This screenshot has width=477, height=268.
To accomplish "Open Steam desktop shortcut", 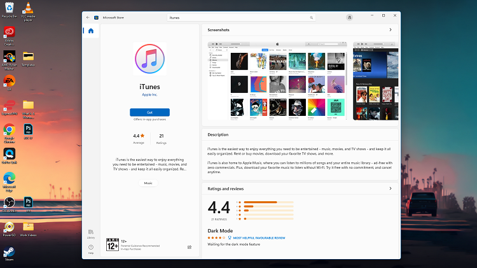I will point(10,253).
